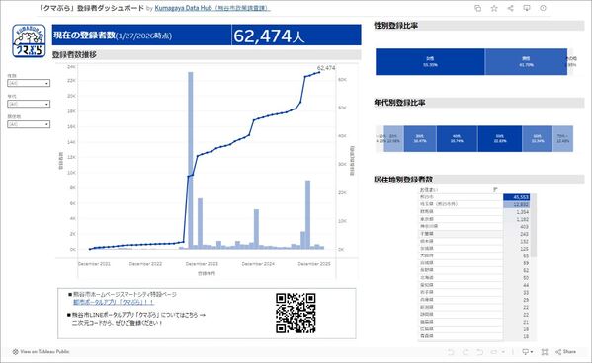Screen dimensions: 592x363
Task: Click the 62,474 end label on the line
Action: [x=326, y=68]
